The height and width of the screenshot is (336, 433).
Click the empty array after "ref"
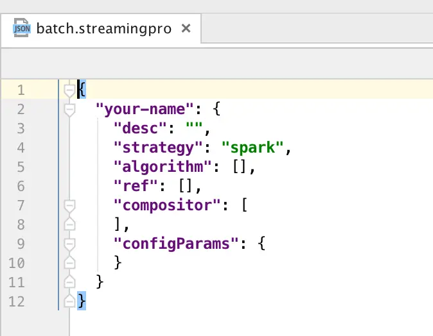[185, 186]
